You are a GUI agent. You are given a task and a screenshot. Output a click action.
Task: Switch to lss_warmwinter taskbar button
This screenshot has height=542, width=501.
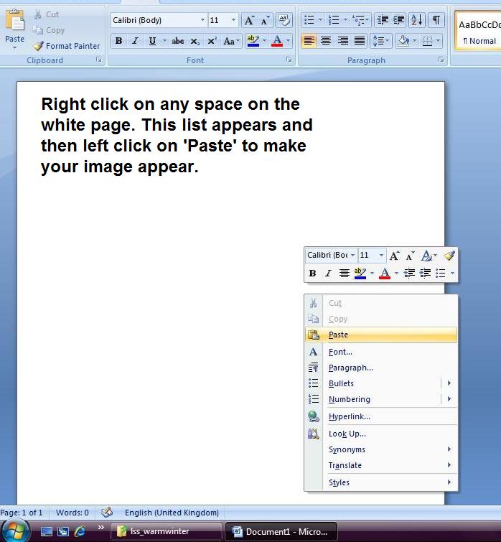[167, 531]
